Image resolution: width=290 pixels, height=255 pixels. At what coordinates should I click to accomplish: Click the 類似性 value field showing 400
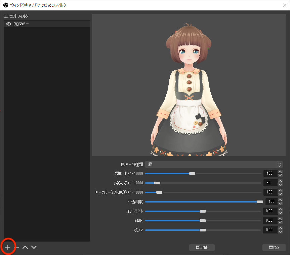271,173
